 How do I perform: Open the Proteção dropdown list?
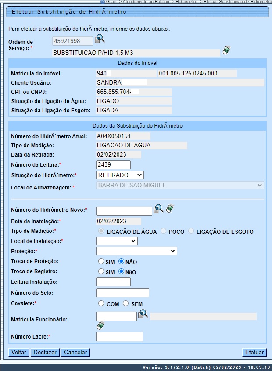pos(136,251)
